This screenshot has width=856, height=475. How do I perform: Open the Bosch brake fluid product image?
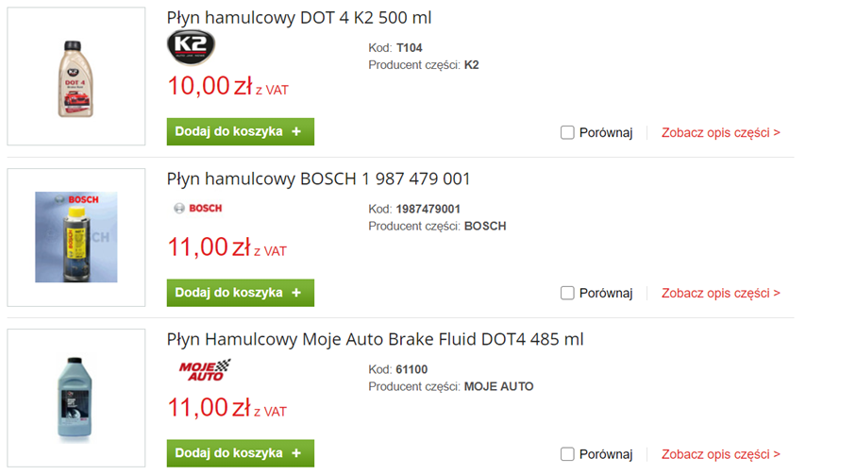click(x=76, y=237)
